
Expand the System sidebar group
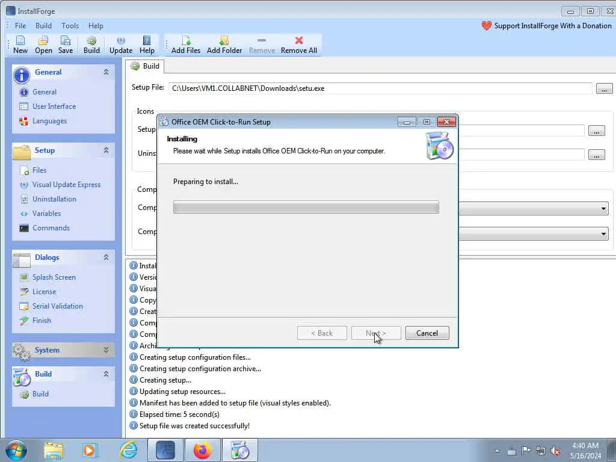[x=106, y=350]
